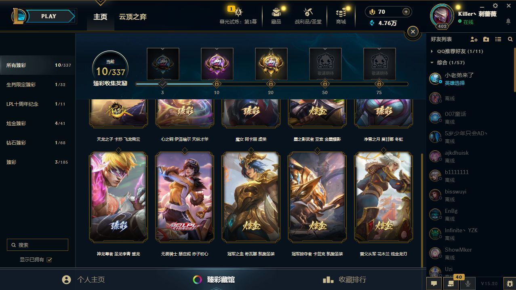The height and width of the screenshot is (290, 516).
Task: Click the notification bell icon
Action: [508, 21]
